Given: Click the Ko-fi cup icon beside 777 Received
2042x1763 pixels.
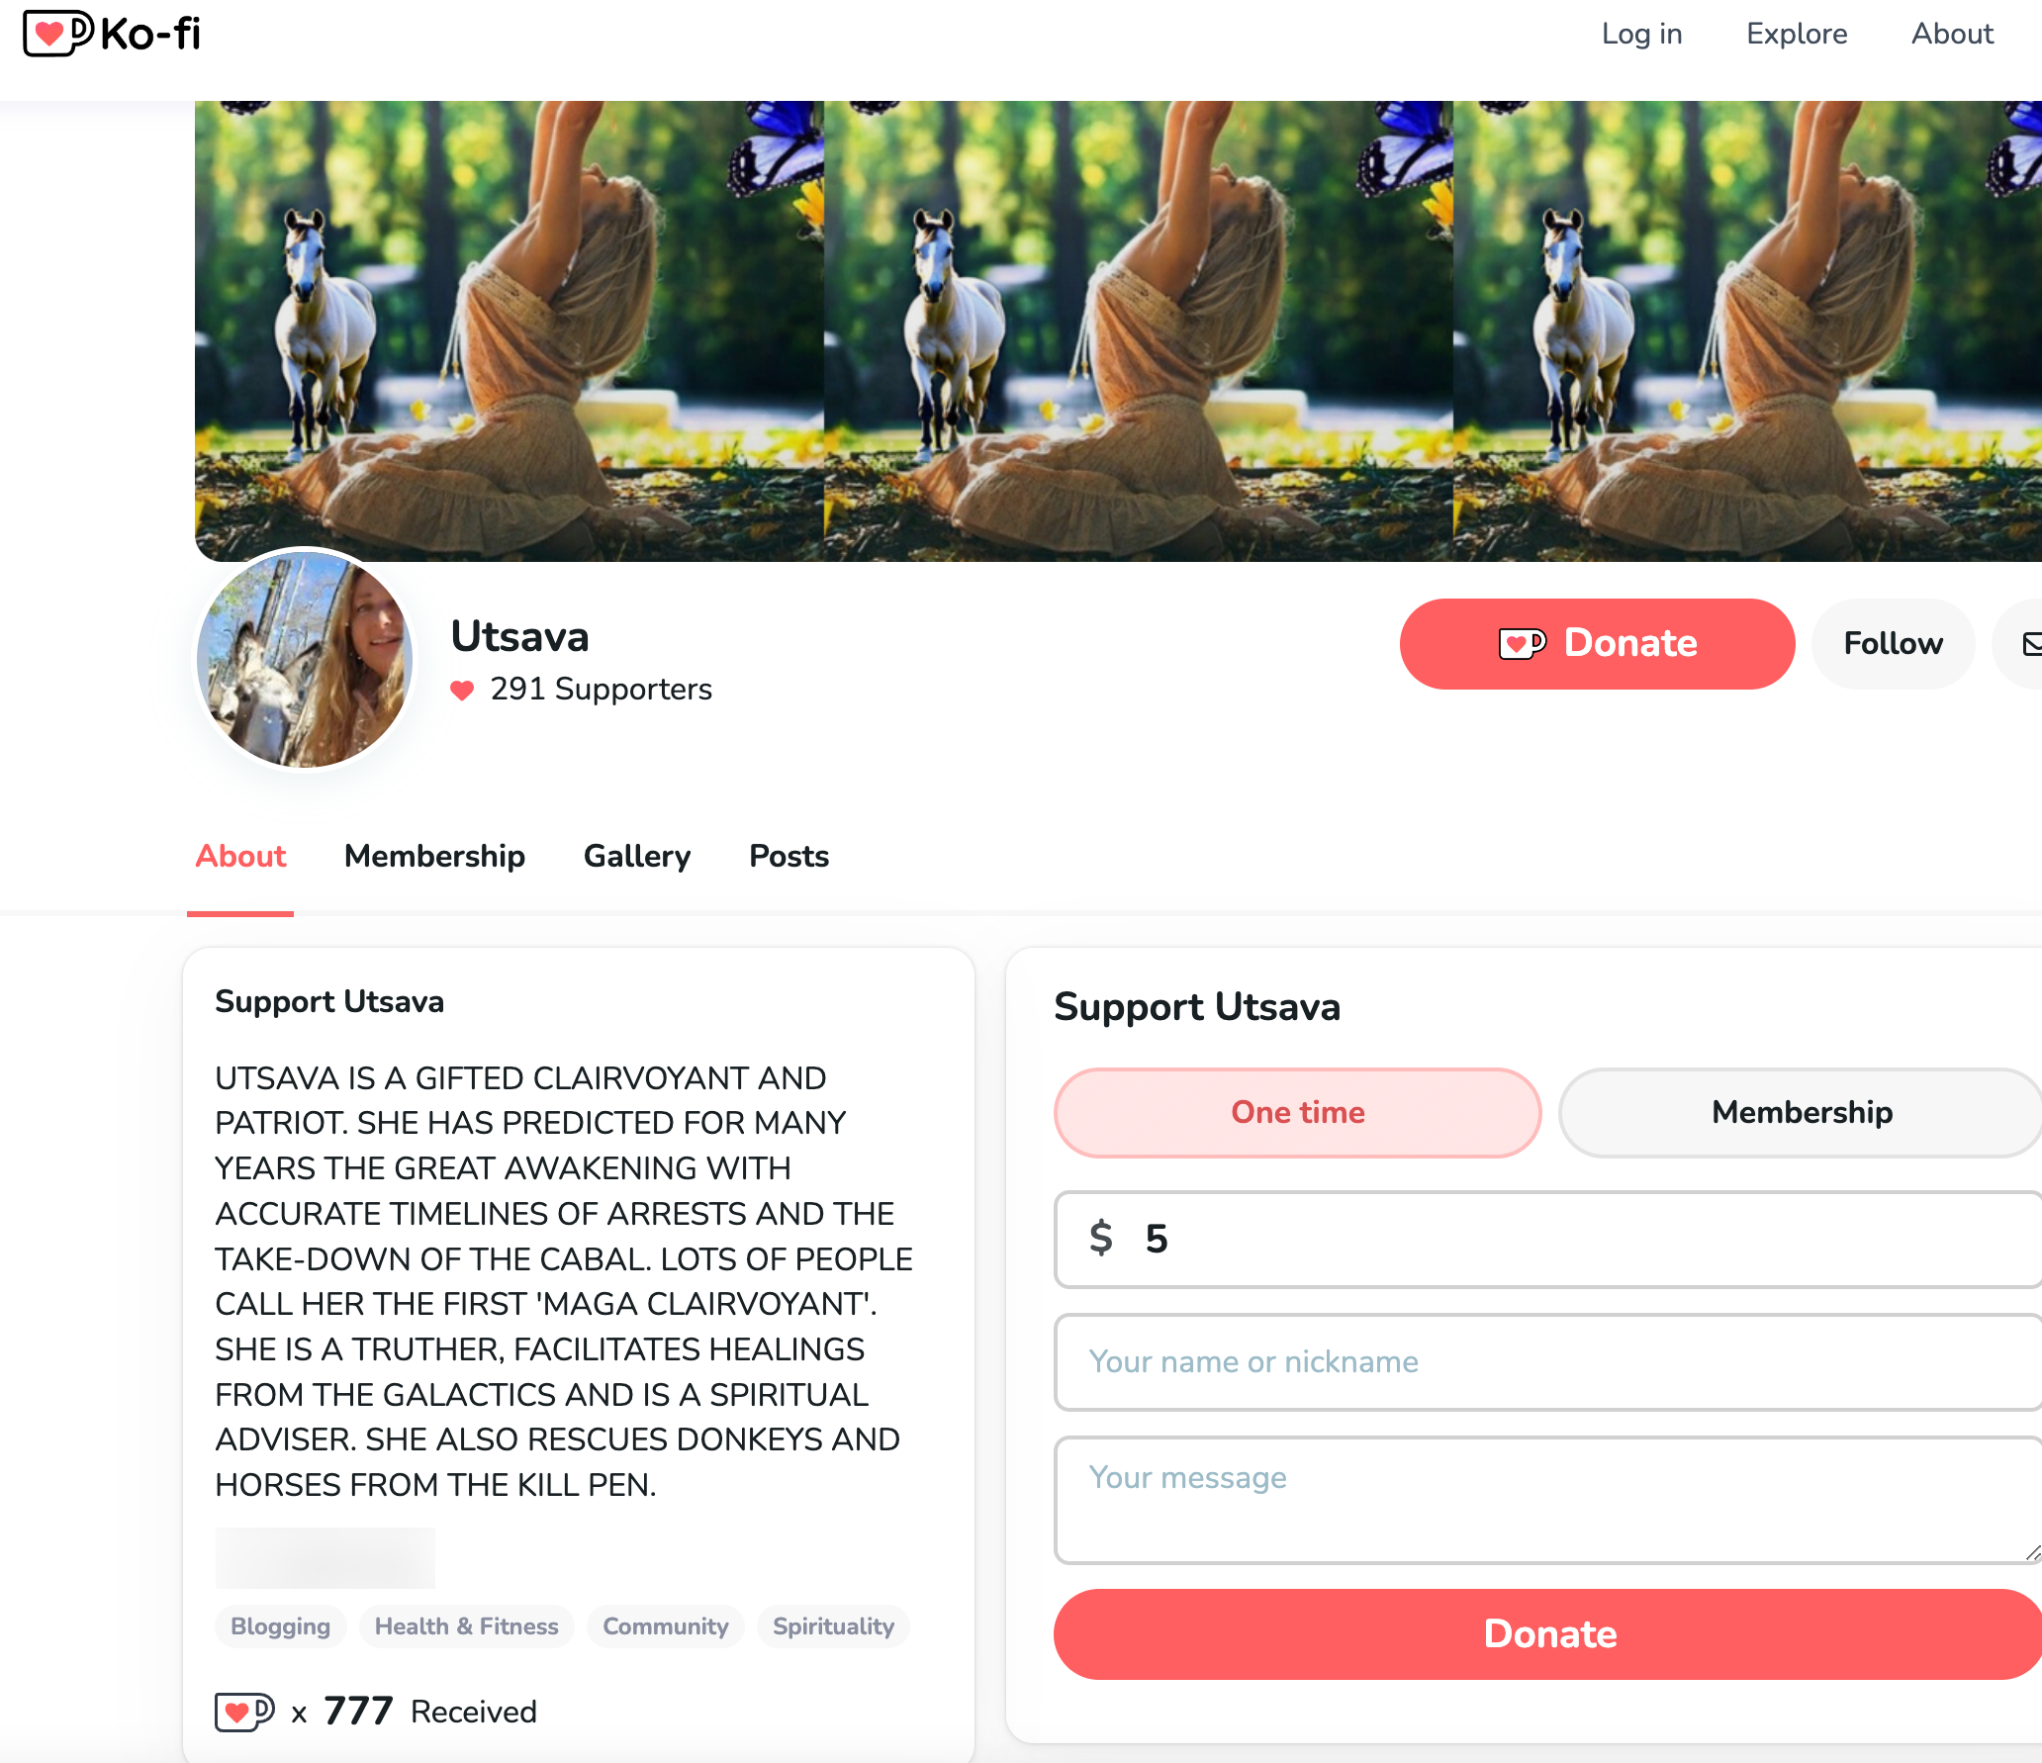Looking at the screenshot, I should tap(244, 1712).
